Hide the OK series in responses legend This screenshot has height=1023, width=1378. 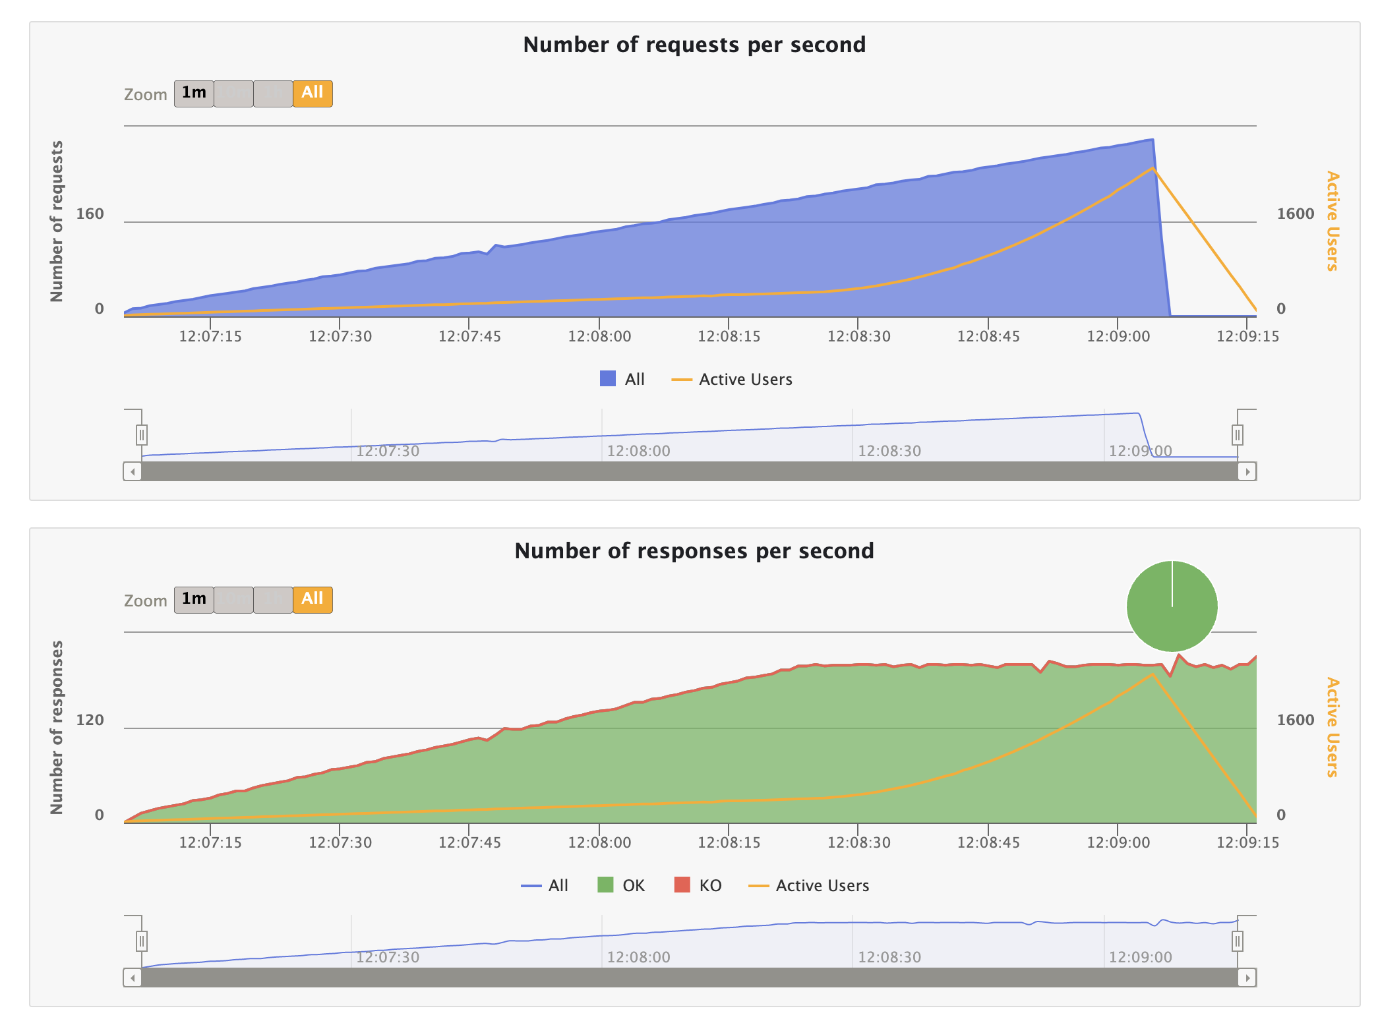click(x=633, y=885)
